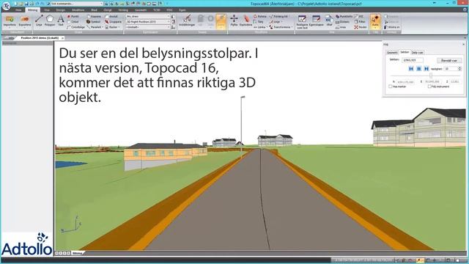Open the Modellera ribbon tab
The image size is (469, 264).
pyautogui.click(x=78, y=10)
